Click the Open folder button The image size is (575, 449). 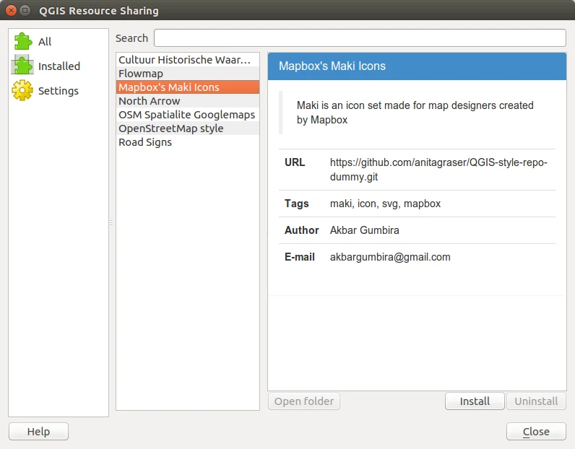(x=304, y=401)
